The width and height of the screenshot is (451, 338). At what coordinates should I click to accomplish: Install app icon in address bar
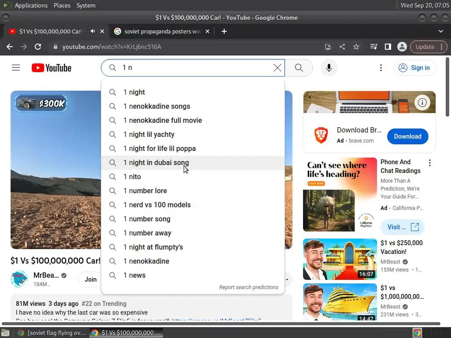328,47
